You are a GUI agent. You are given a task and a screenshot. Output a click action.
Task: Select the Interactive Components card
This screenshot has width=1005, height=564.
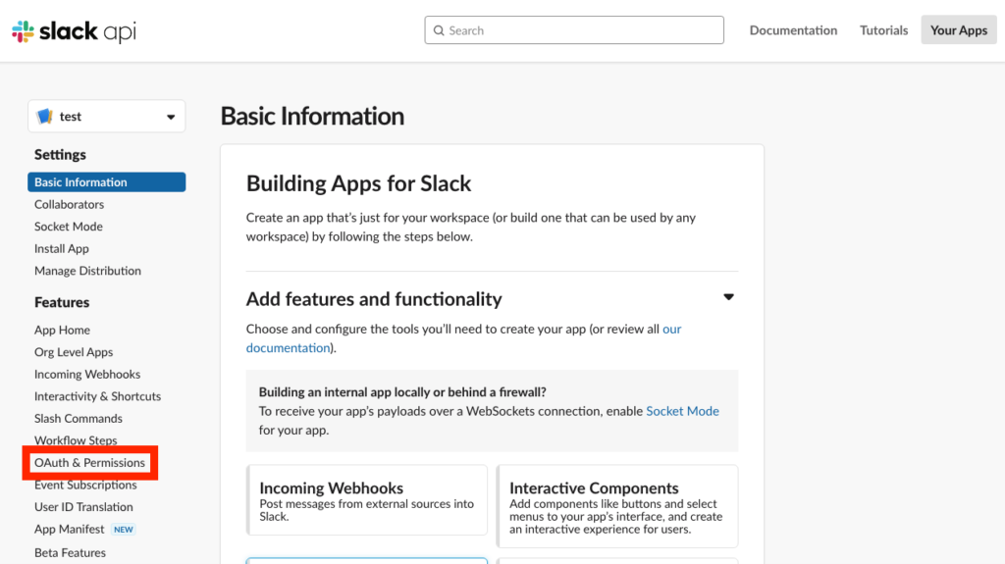pyautogui.click(x=616, y=505)
